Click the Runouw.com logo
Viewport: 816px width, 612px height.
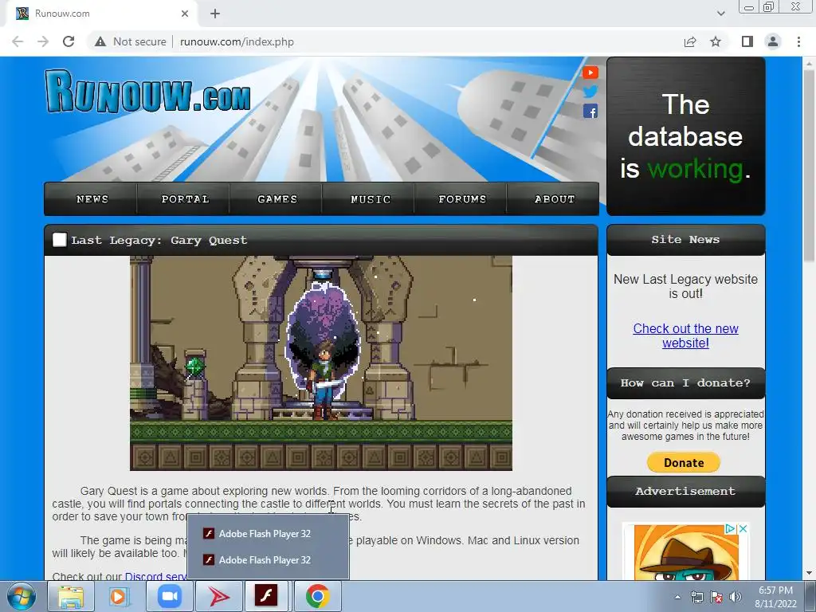[147, 92]
